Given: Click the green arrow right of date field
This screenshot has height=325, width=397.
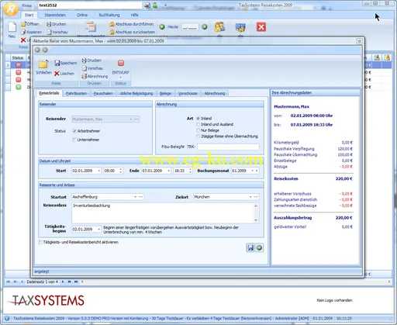Looking at the screenshot, I should (205, 27).
